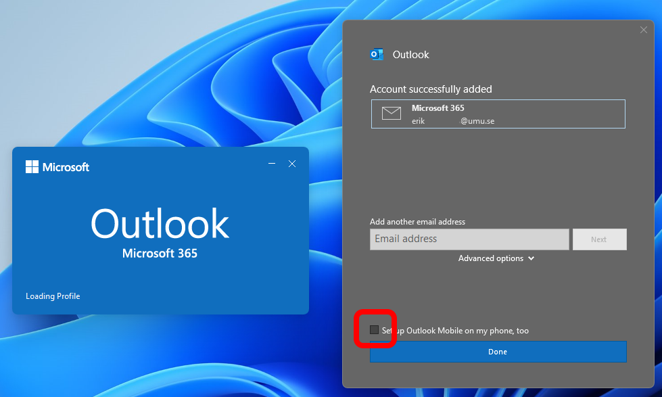Click the 'Account successfully added' heading

tap(431, 89)
